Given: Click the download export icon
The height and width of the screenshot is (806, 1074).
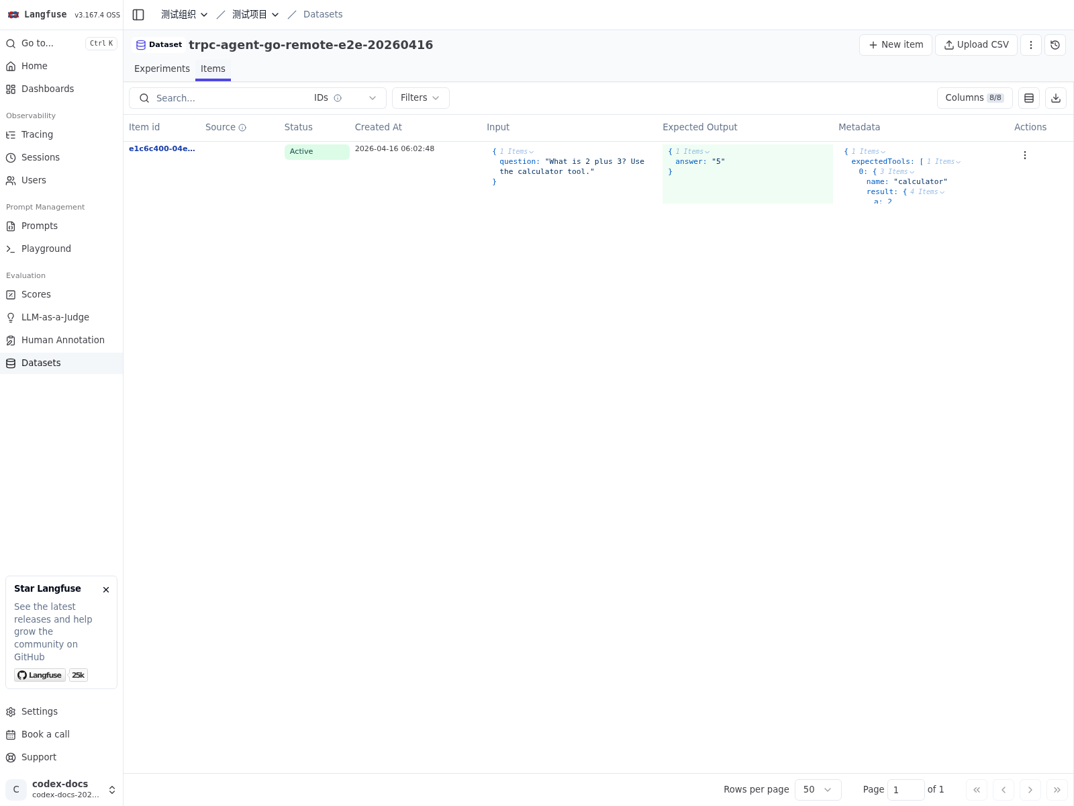Looking at the screenshot, I should [1056, 98].
